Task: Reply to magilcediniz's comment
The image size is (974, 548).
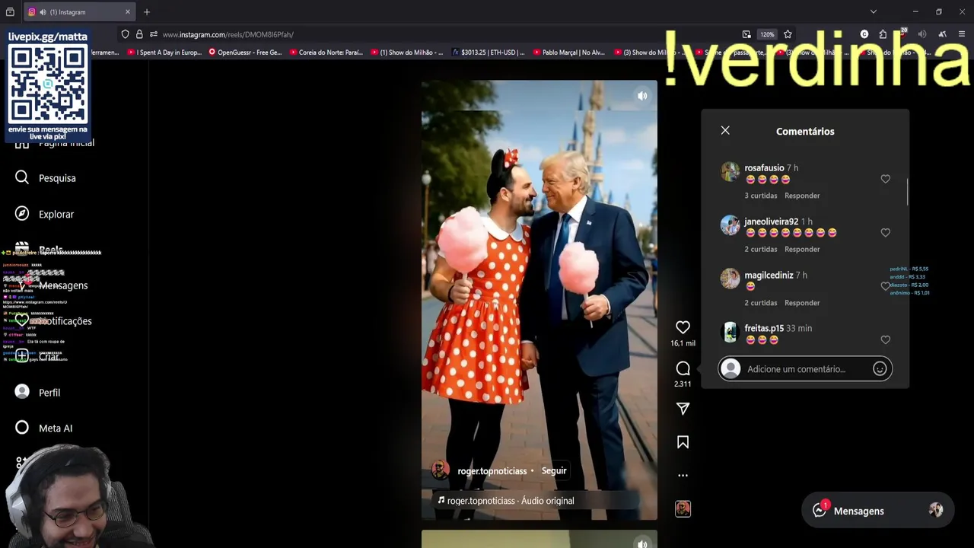Action: coord(802,303)
